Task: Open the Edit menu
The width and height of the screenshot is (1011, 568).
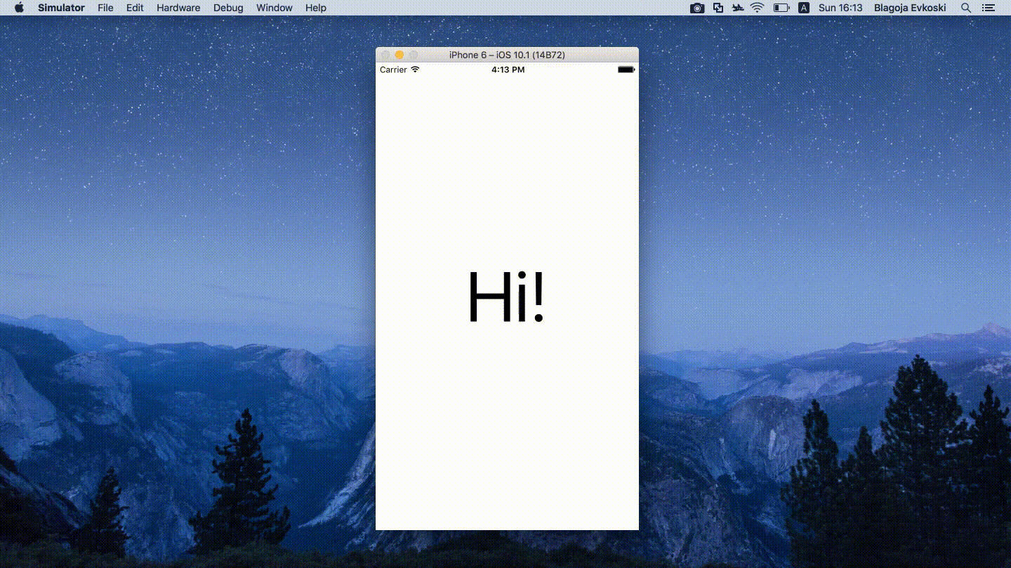Action: click(135, 8)
